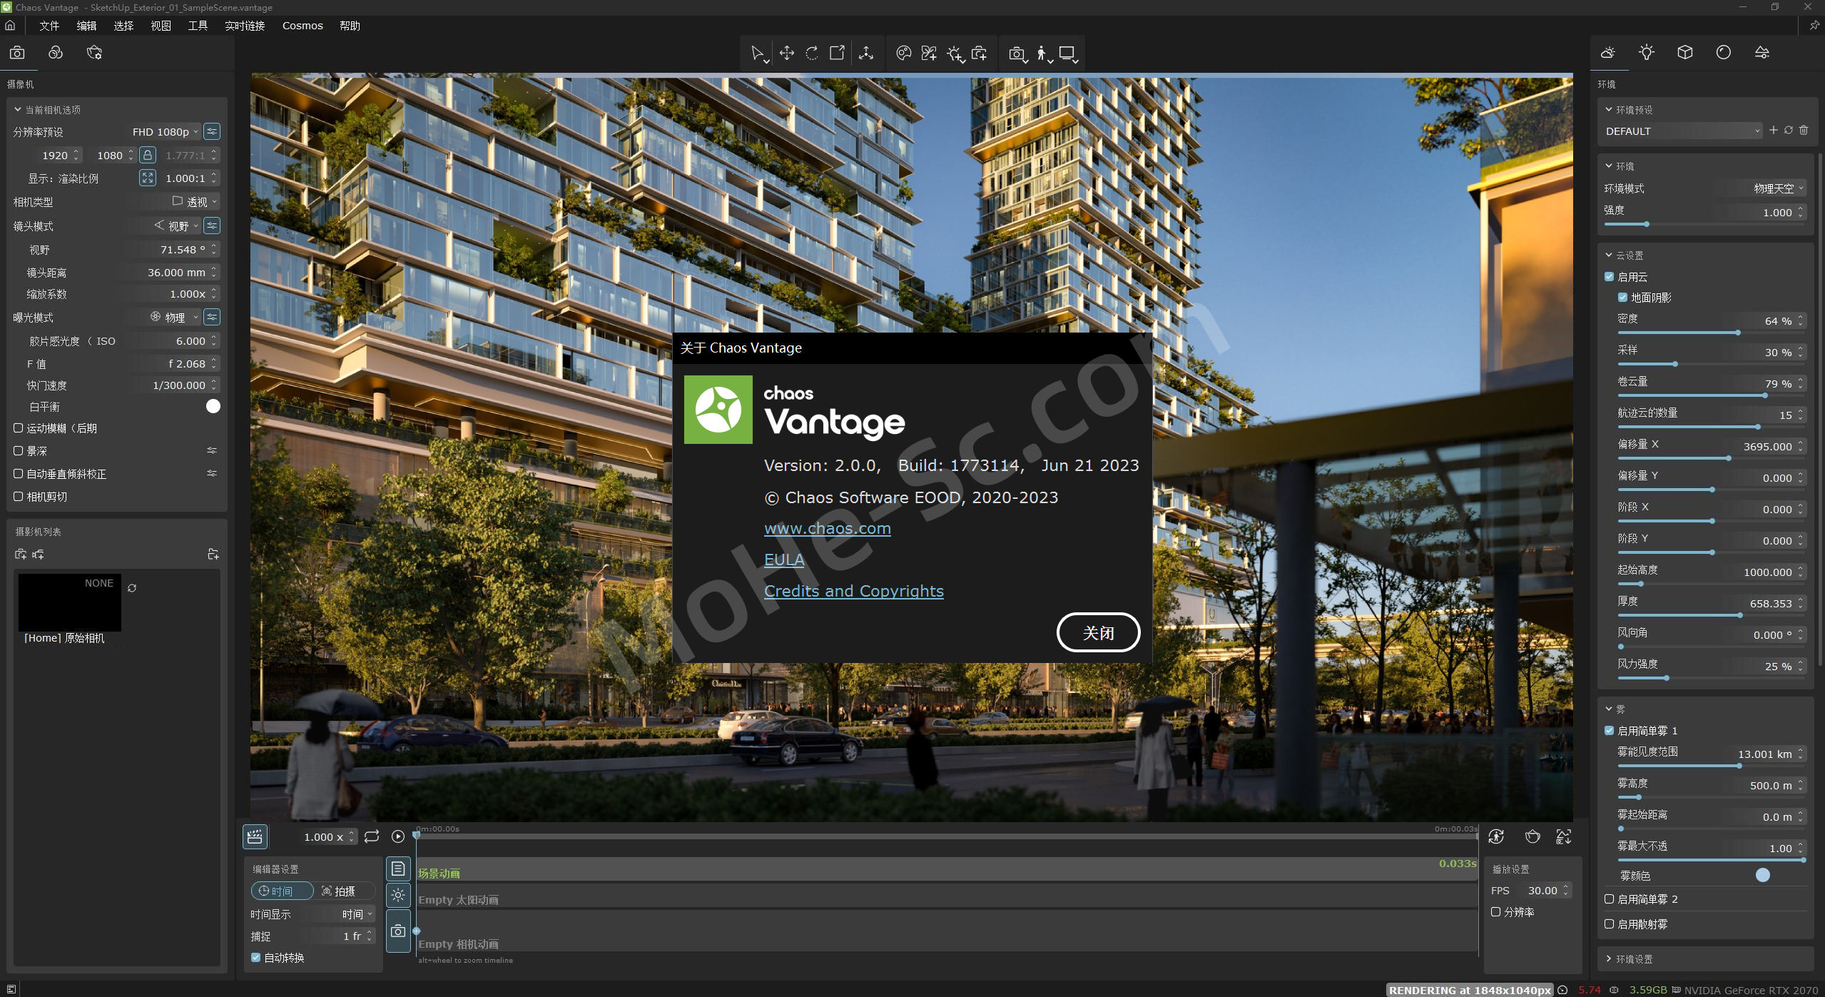Open the Credits and Copyrights link
This screenshot has height=997, width=1825.
(854, 592)
